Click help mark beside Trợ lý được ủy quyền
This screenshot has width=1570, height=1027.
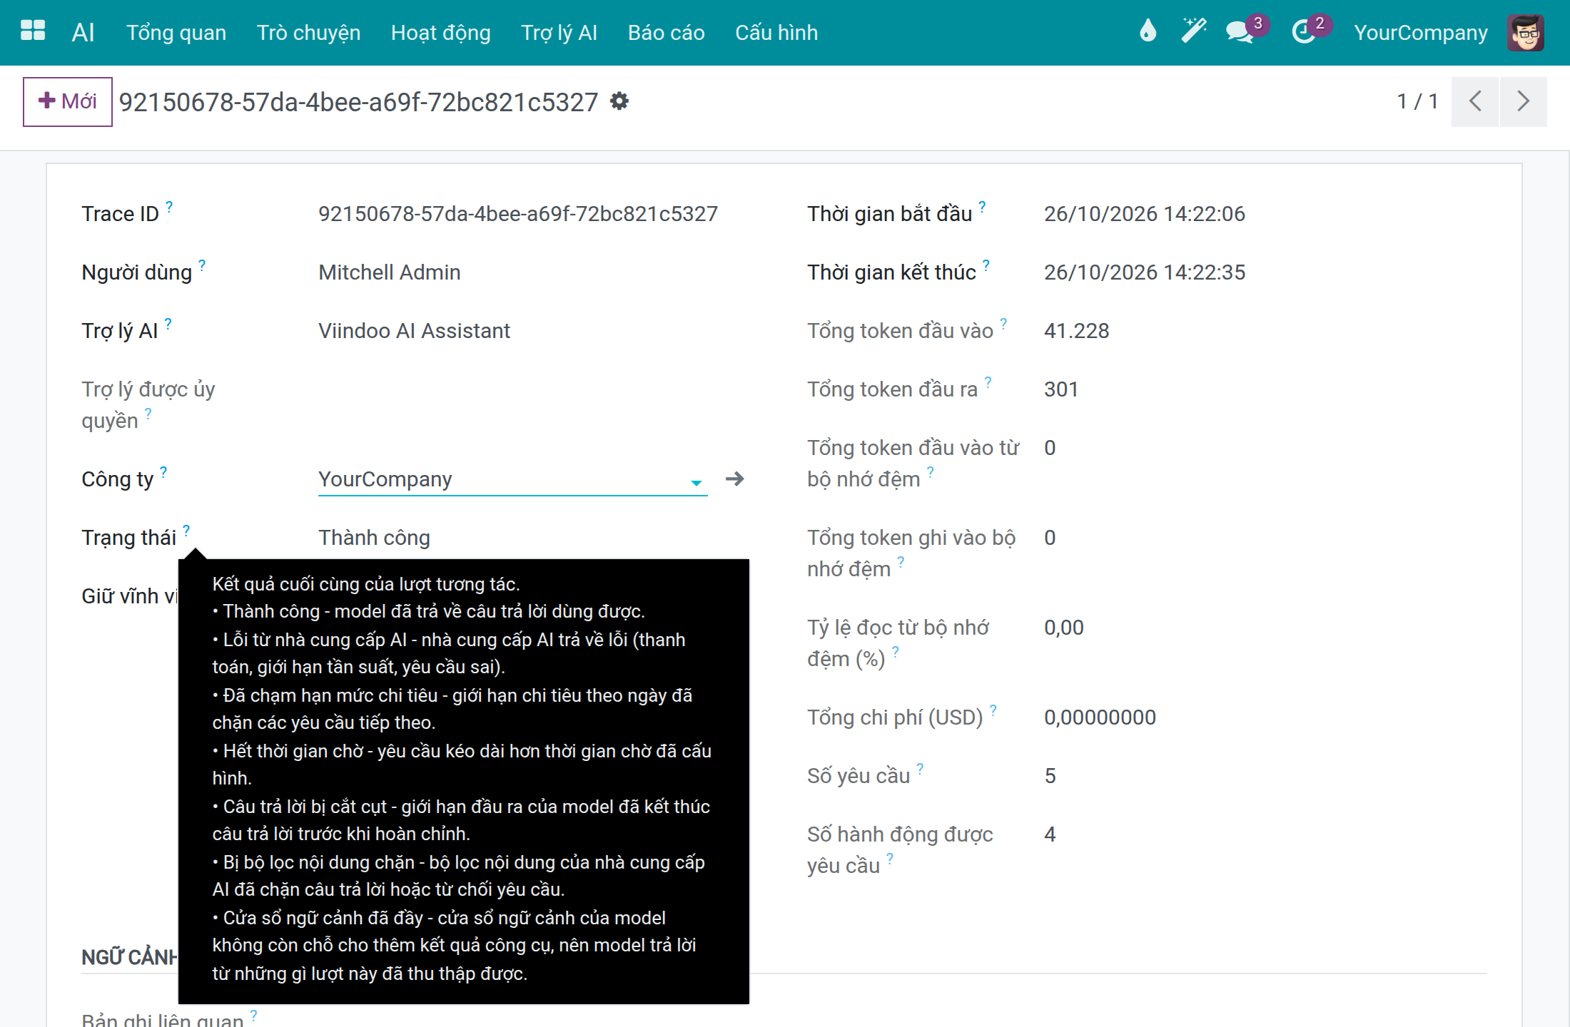tap(148, 413)
